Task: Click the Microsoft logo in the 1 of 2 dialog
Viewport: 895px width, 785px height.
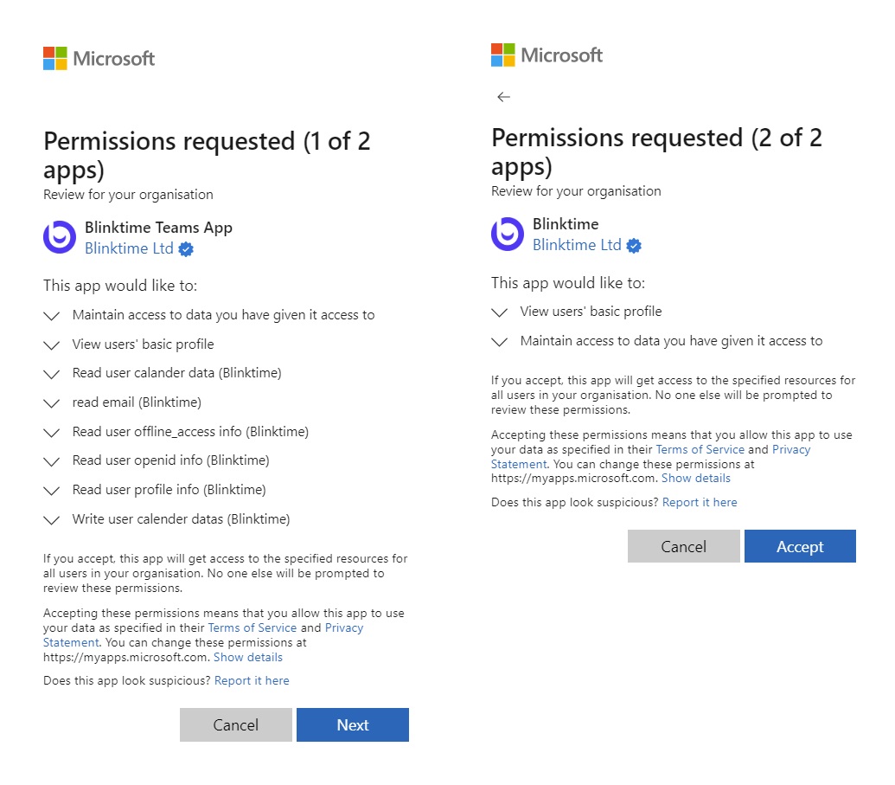Action: point(99,58)
